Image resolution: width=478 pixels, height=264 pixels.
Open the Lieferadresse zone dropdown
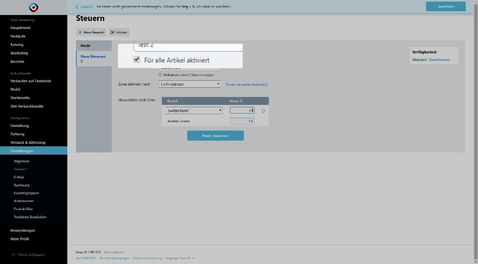[190, 84]
